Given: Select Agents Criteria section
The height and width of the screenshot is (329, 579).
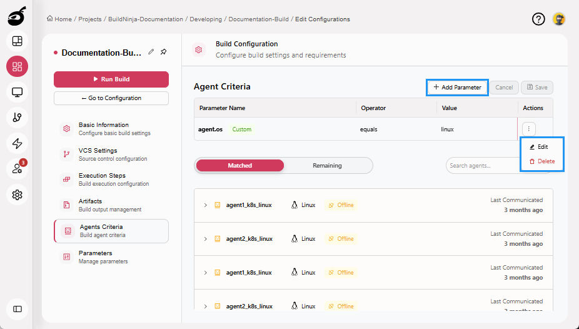Looking at the screenshot, I should pos(111,231).
